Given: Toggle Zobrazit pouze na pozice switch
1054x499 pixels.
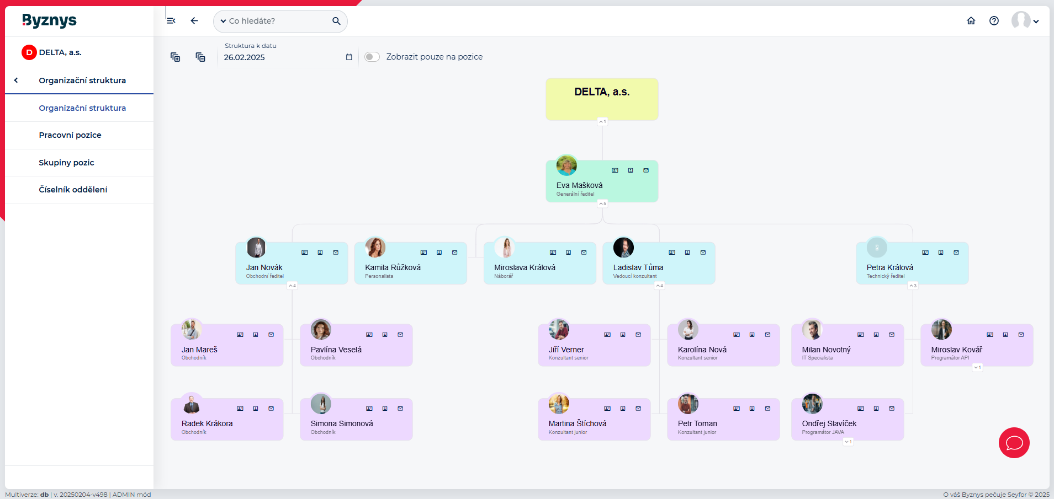Looking at the screenshot, I should point(372,57).
